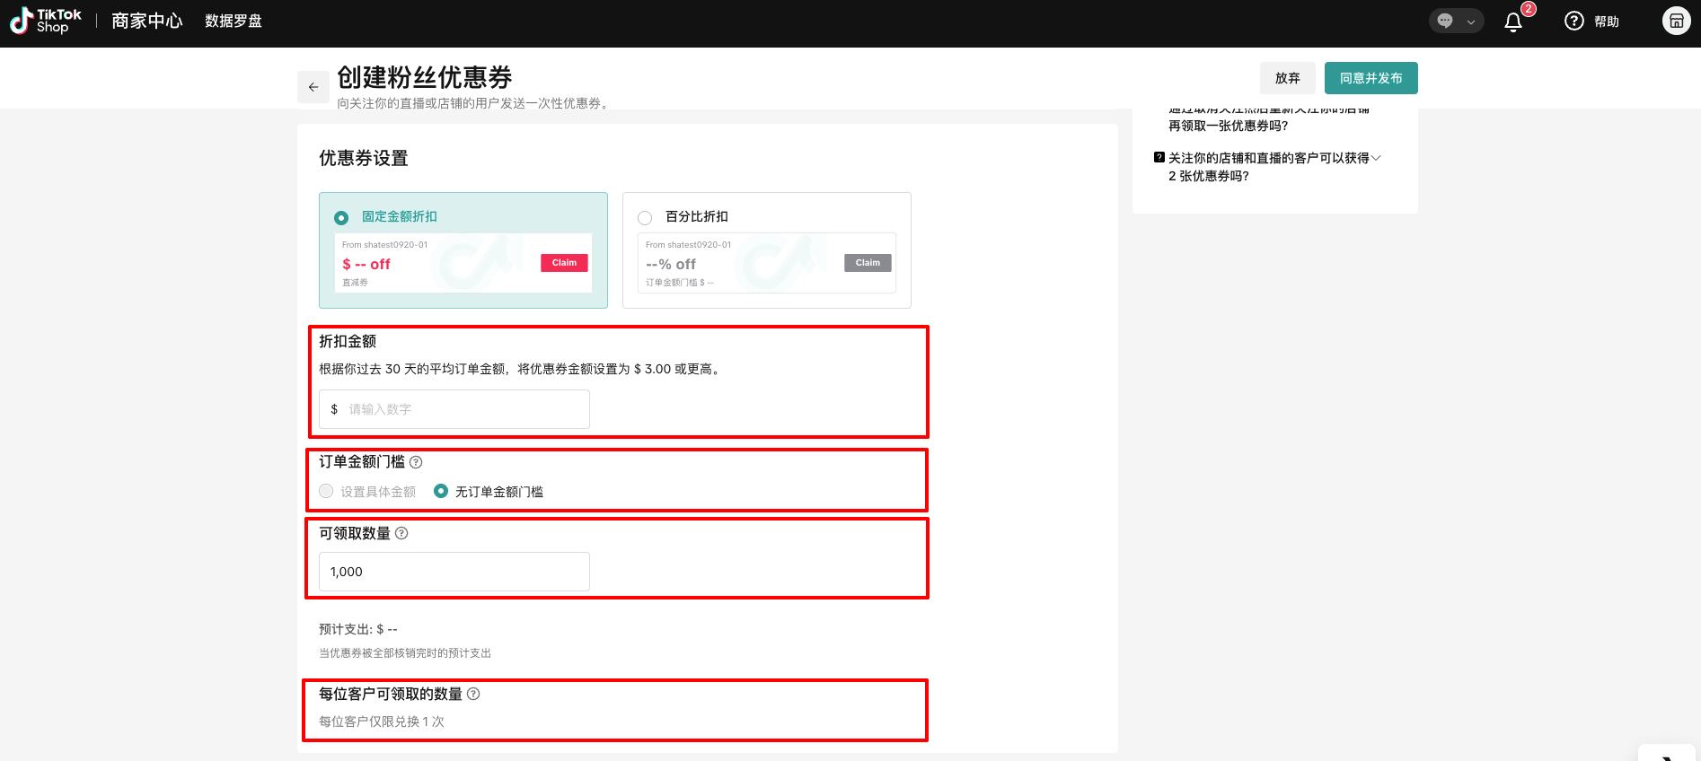Image resolution: width=1701 pixels, height=761 pixels.
Task: Open the 数据罗盘 menu item
Action: click(x=234, y=21)
